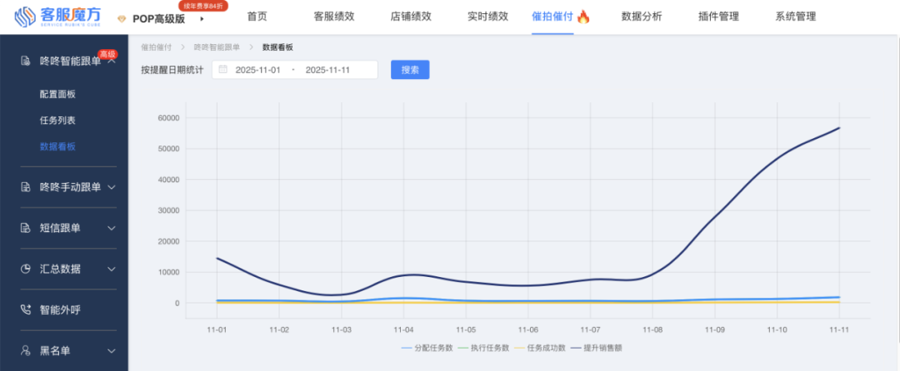Click the diamond icon beside POP高级版
900x371 pixels.
121,19
